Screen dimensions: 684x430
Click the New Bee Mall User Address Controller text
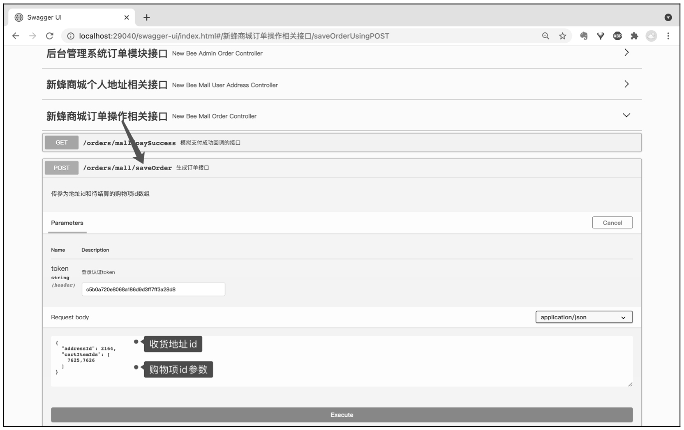point(225,85)
